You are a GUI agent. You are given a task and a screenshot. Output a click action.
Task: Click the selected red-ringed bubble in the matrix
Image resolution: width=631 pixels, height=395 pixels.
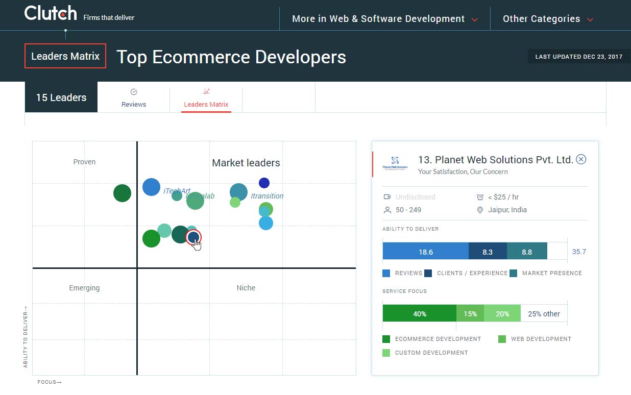(193, 237)
